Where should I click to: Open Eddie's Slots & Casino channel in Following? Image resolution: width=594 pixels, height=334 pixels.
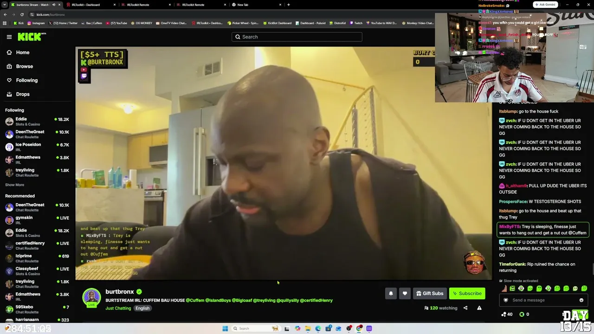point(37,122)
